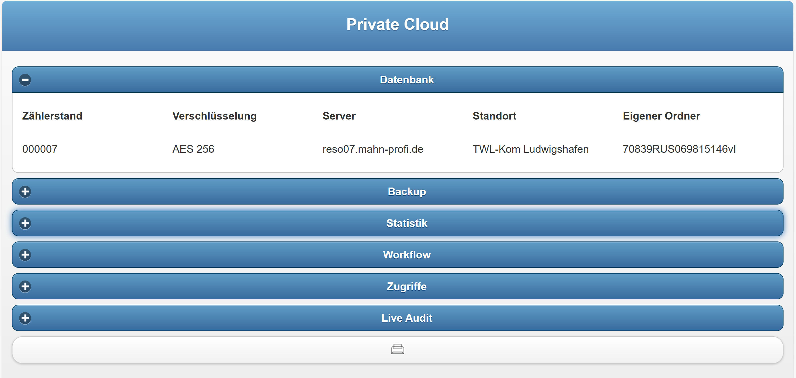Click the Private Cloud page title
The image size is (796, 378).
[397, 24]
